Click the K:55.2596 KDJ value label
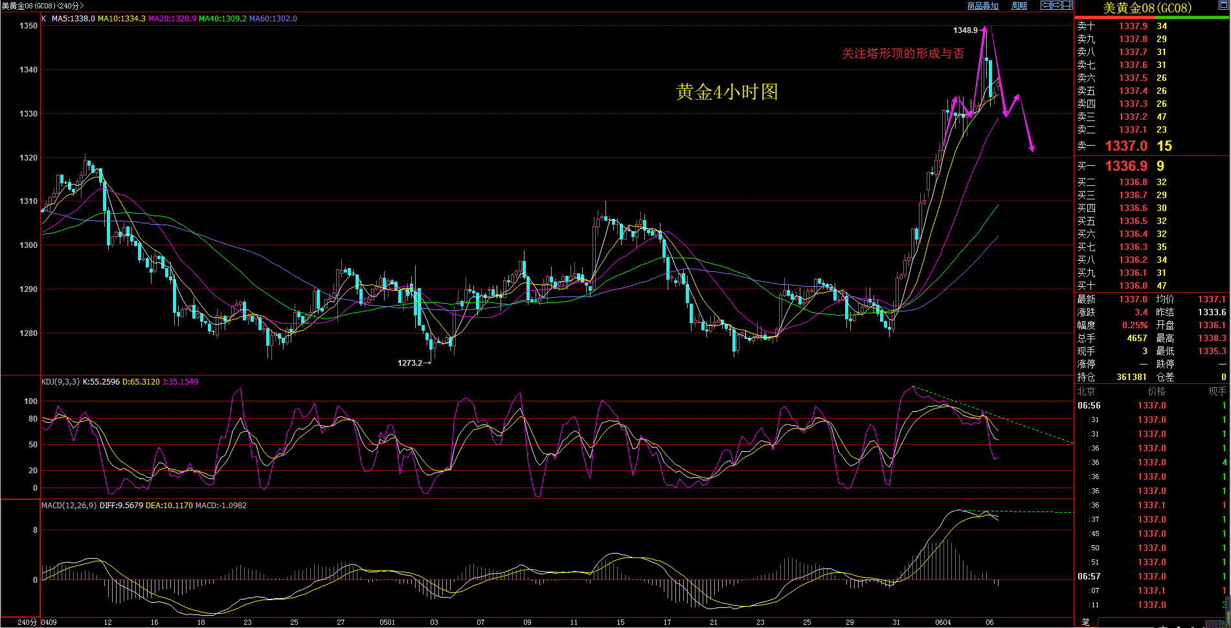The width and height of the screenshot is (1231, 628). click(101, 382)
